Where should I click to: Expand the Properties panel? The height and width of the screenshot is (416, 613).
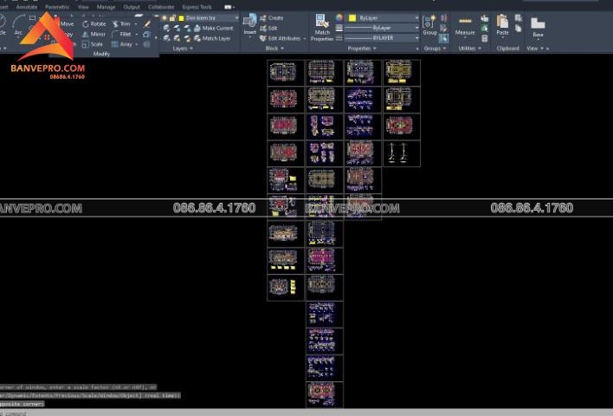pos(362,49)
